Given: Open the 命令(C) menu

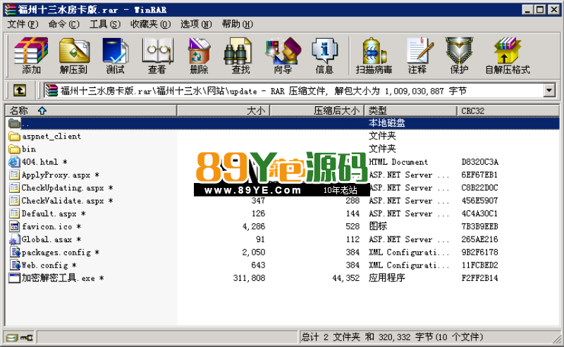Looking at the screenshot, I should (63, 25).
